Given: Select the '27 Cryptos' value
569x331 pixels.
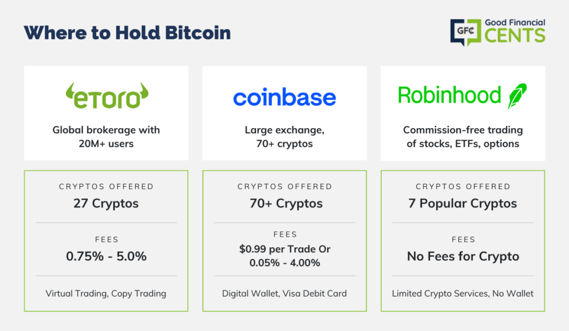Looking at the screenshot, I should (106, 203).
